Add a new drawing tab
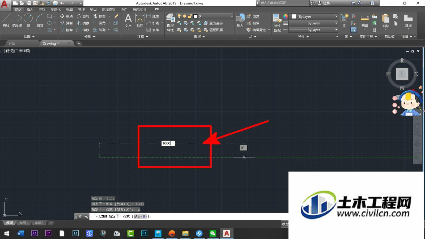The width and height of the screenshot is (425, 239). [79, 43]
